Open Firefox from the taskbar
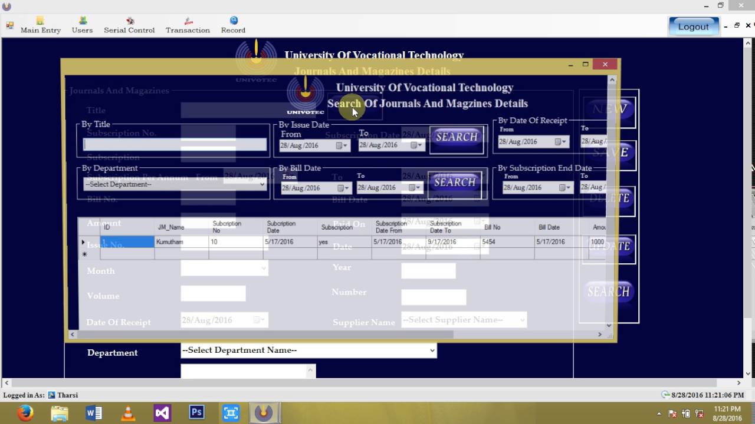This screenshot has width=755, height=424. [x=25, y=413]
